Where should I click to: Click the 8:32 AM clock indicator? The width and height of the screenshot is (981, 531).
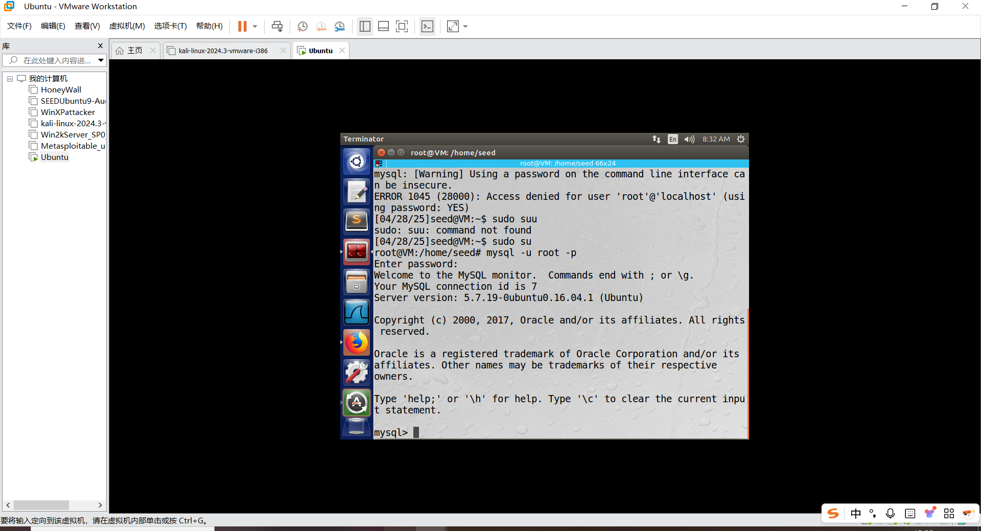click(x=716, y=139)
